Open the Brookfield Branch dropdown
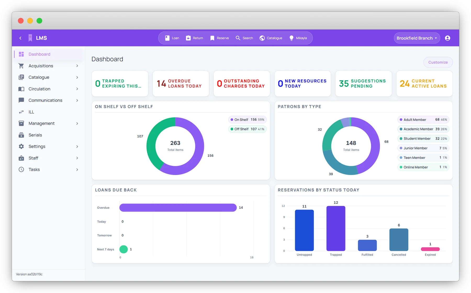 click(417, 38)
